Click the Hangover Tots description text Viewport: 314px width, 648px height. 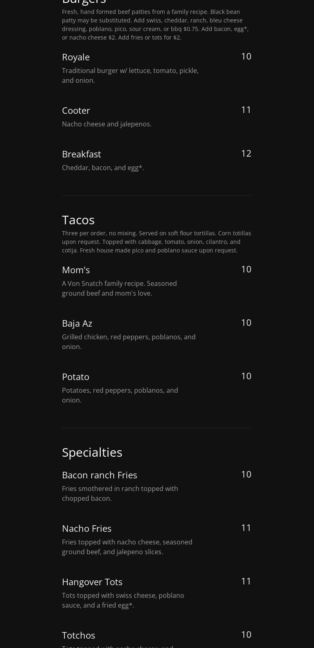123,600
